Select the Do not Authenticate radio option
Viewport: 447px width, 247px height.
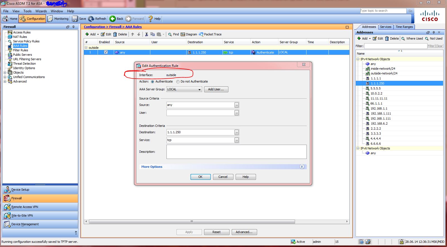(x=178, y=82)
